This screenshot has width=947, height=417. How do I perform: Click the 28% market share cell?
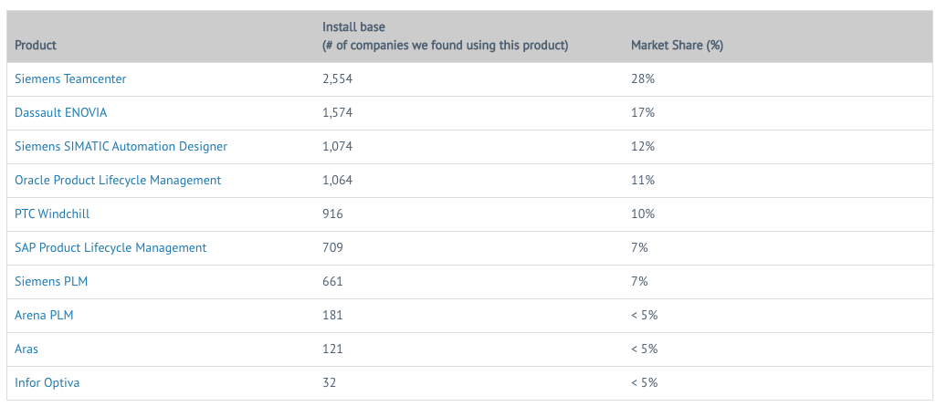point(643,79)
